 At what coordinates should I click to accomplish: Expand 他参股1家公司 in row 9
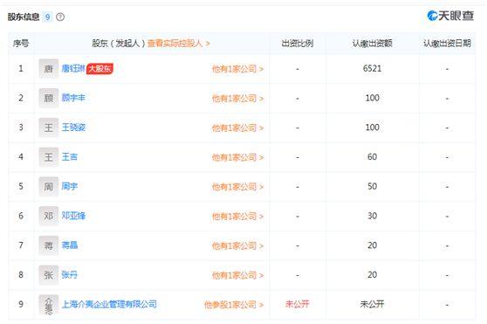(x=234, y=305)
